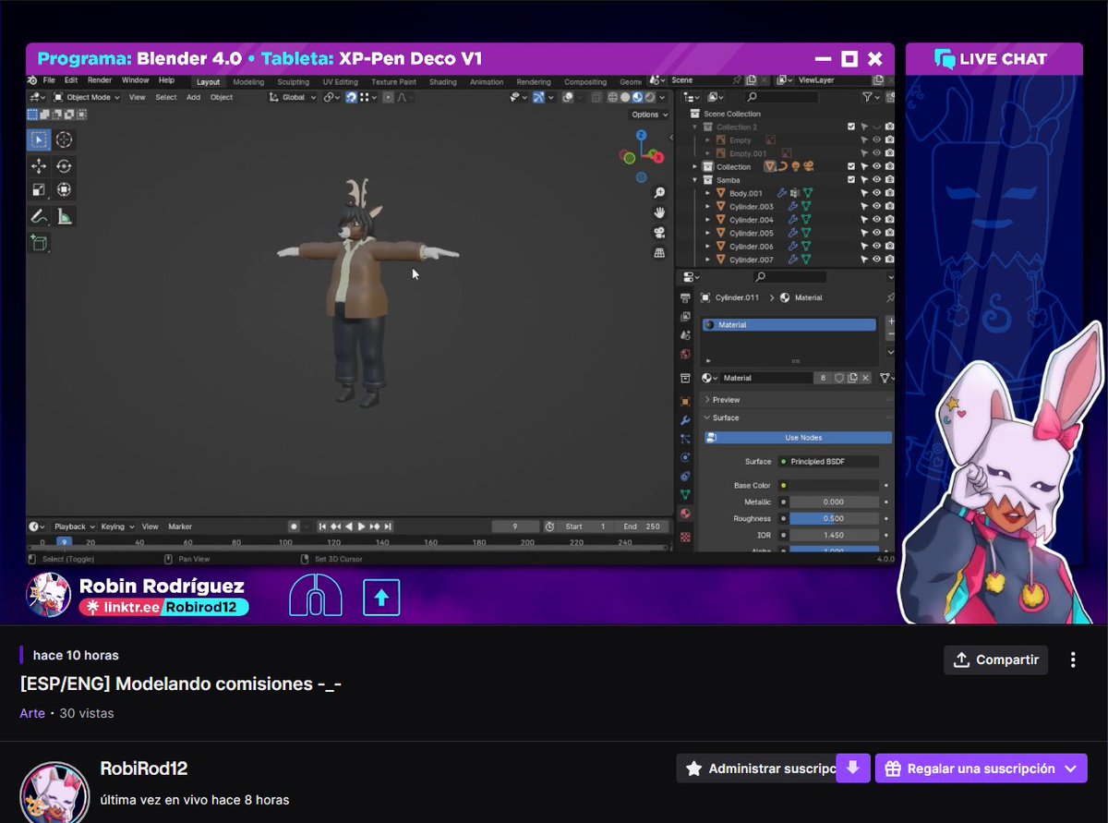Open the File menu
Screen dimensions: 1108x823
click(x=49, y=81)
